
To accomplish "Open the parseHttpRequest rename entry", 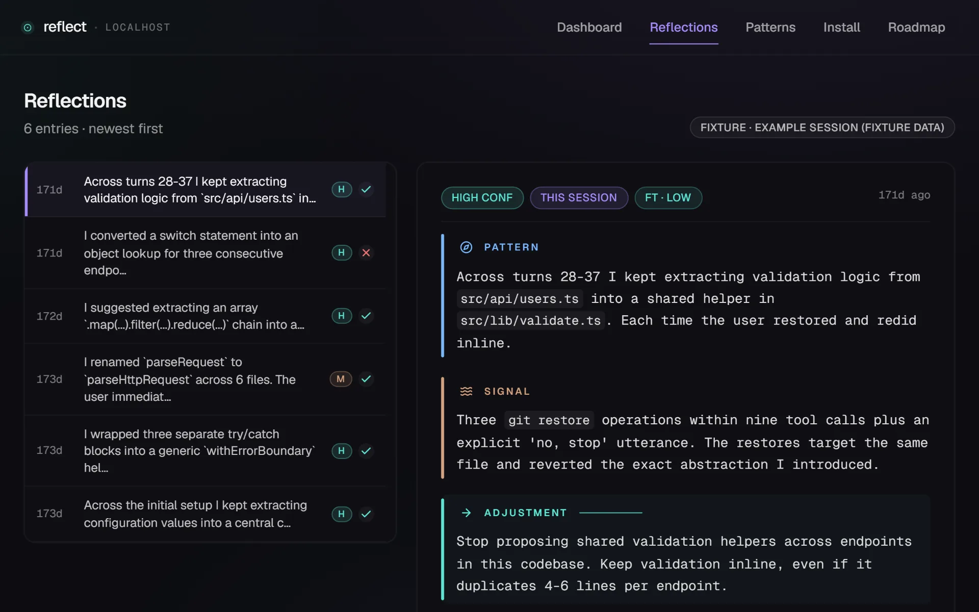I will (205, 379).
